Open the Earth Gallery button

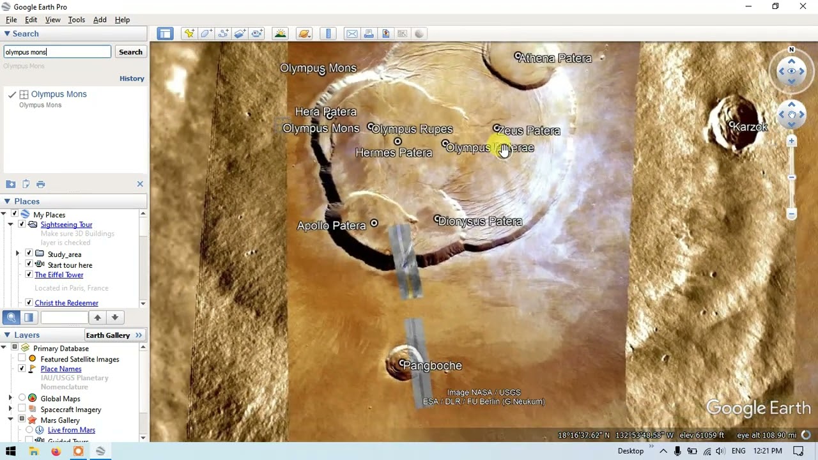pos(114,335)
